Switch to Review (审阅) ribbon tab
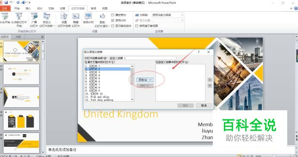The height and width of the screenshot is (157, 298). click(93, 8)
